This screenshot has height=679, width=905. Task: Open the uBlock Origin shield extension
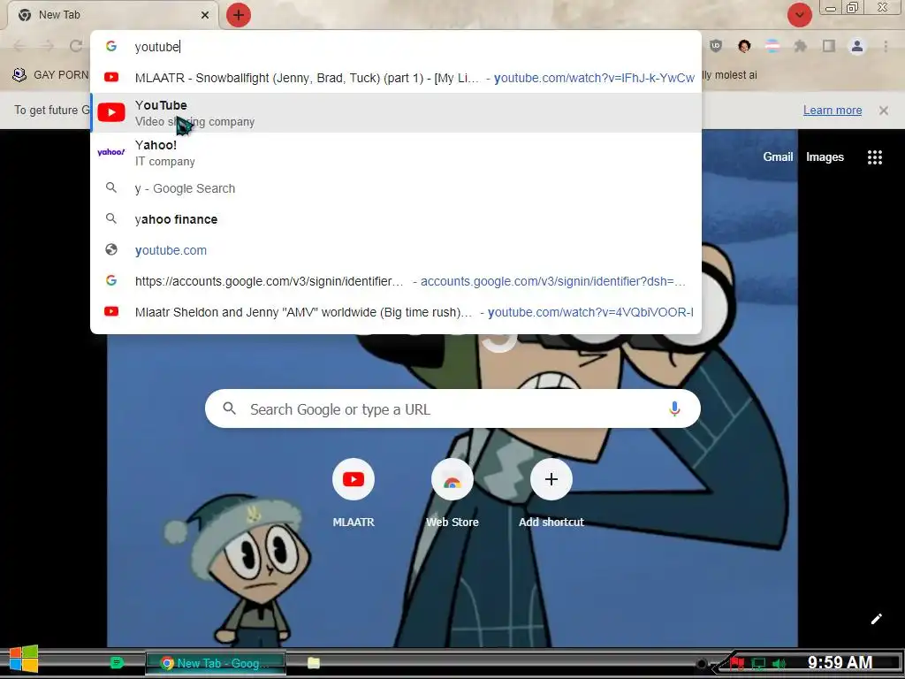click(716, 46)
